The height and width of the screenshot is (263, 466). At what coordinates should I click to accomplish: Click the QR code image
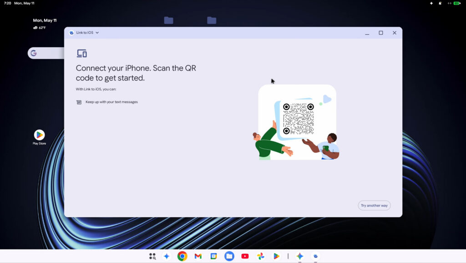pyautogui.click(x=299, y=119)
